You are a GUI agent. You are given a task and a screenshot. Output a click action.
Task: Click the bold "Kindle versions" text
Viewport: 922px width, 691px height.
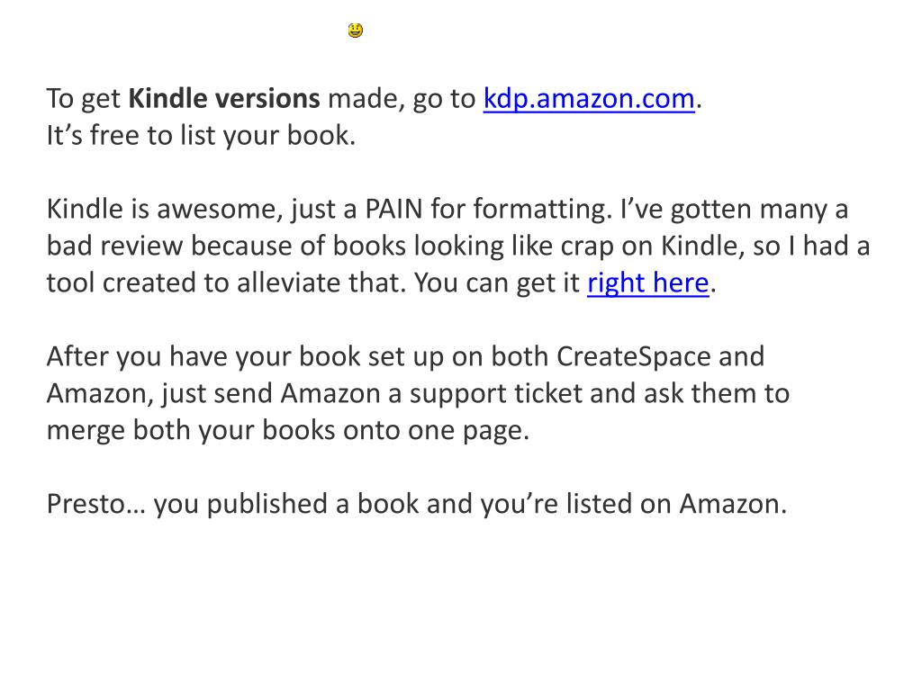pyautogui.click(x=224, y=99)
